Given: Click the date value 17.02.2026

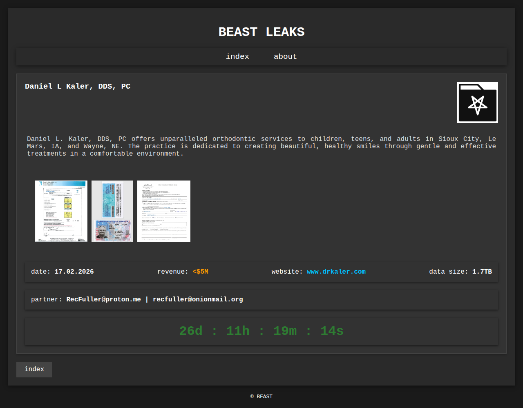Looking at the screenshot, I should [74, 272].
